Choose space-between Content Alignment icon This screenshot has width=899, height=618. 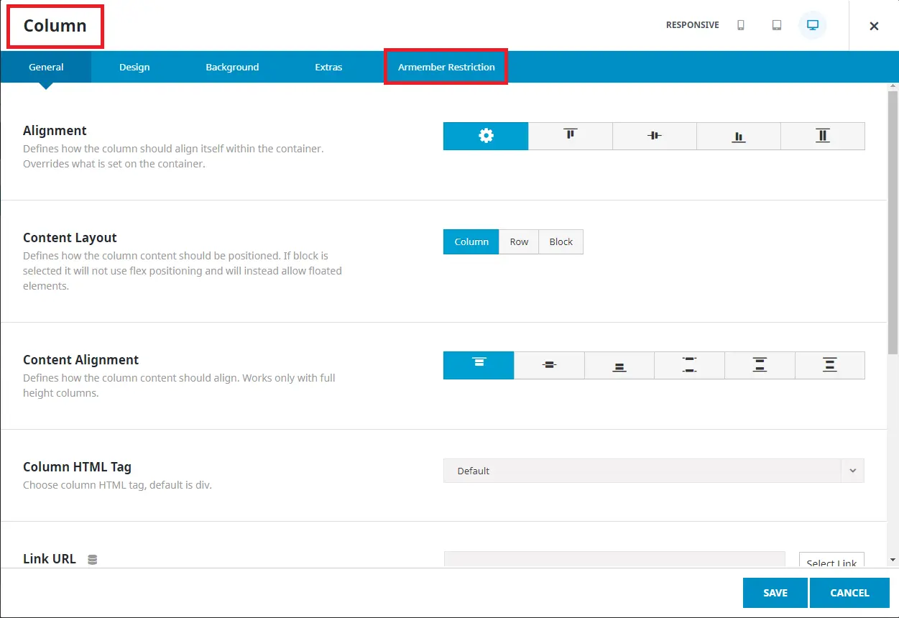coord(689,365)
